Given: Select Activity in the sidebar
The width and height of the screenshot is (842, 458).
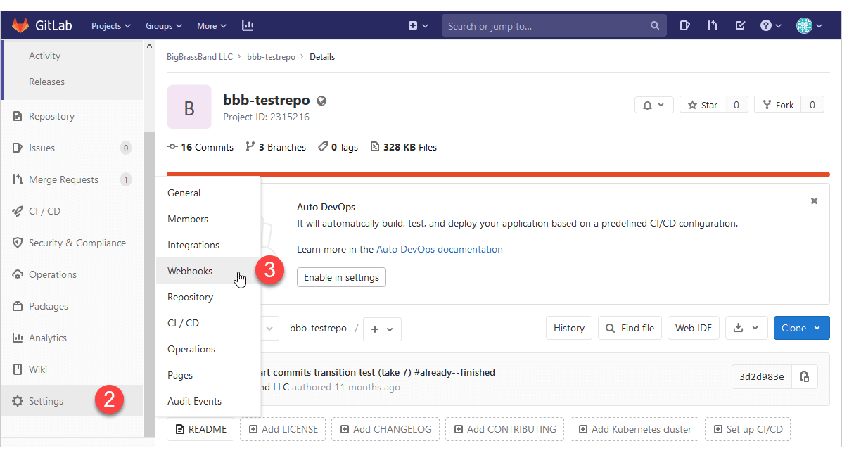Looking at the screenshot, I should tap(44, 56).
